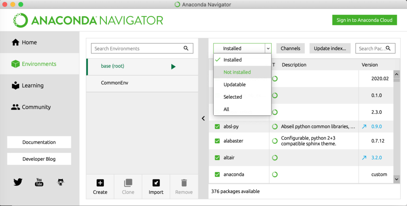Click the absl-py conda type icon
Viewport: 407px width, 206px height.
[275, 127]
